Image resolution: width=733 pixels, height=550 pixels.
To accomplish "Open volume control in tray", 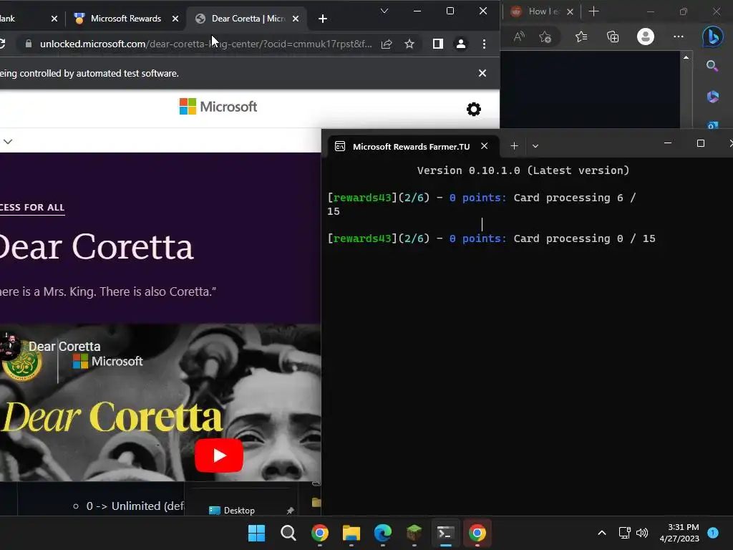I will click(642, 533).
